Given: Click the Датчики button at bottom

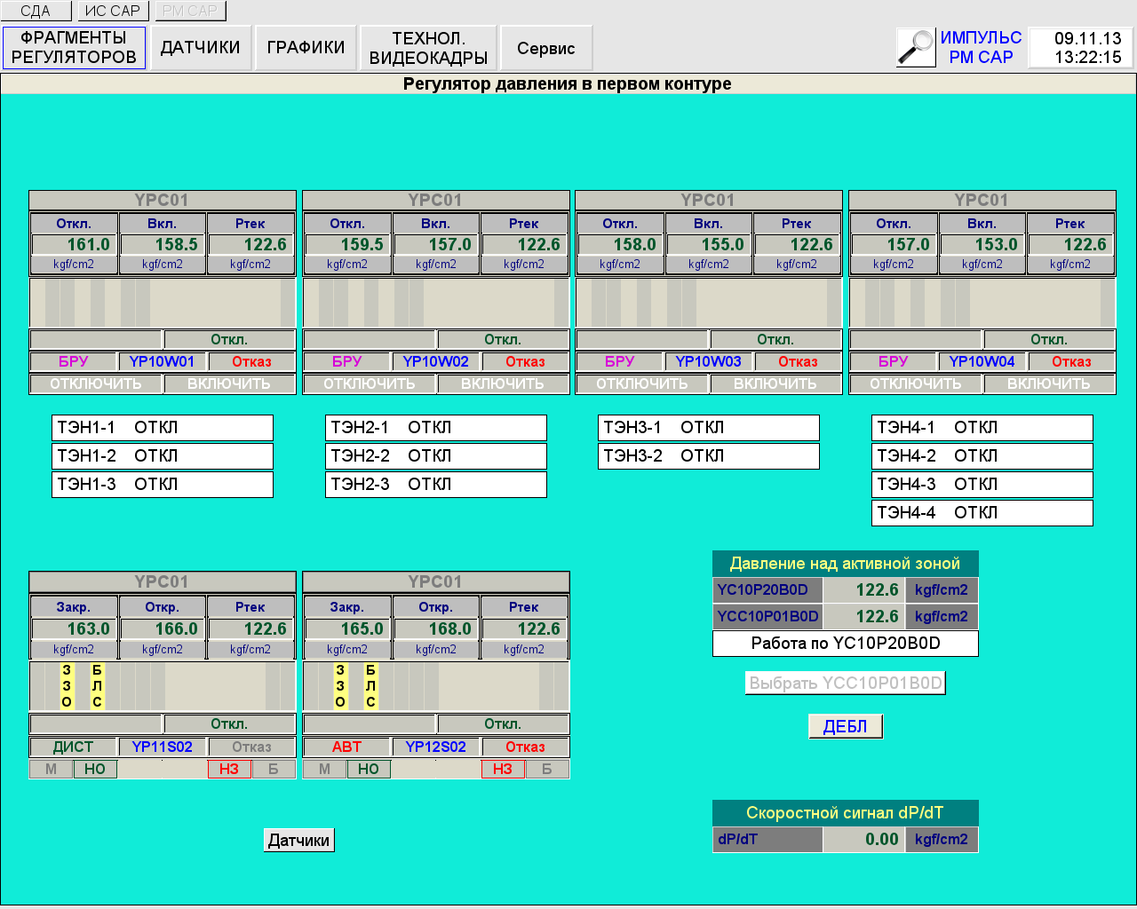Looking at the screenshot, I should point(298,841).
